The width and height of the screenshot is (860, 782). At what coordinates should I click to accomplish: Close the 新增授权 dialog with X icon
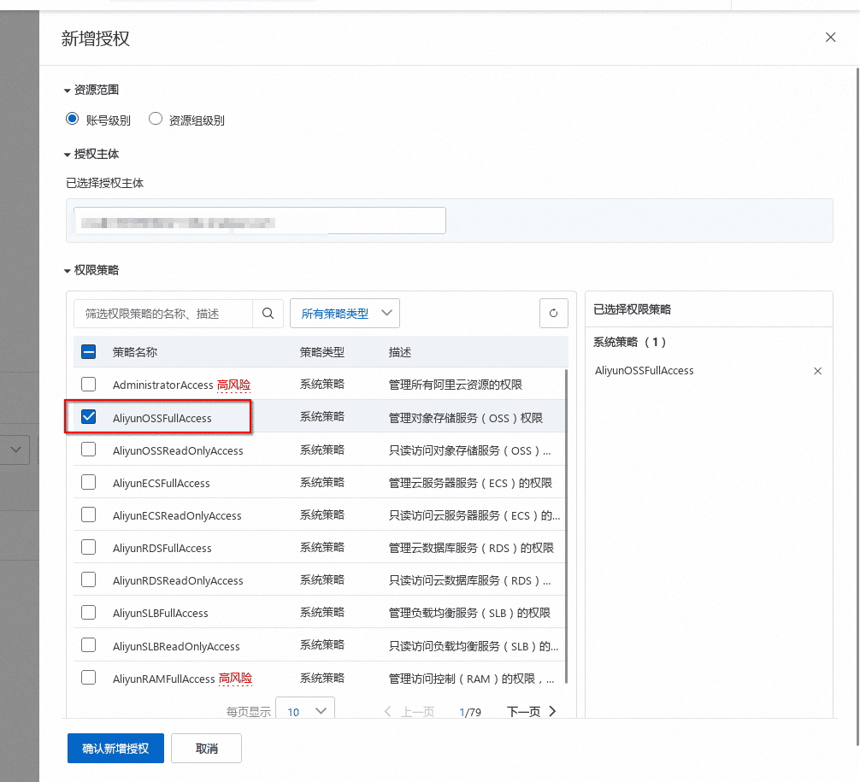tap(830, 38)
